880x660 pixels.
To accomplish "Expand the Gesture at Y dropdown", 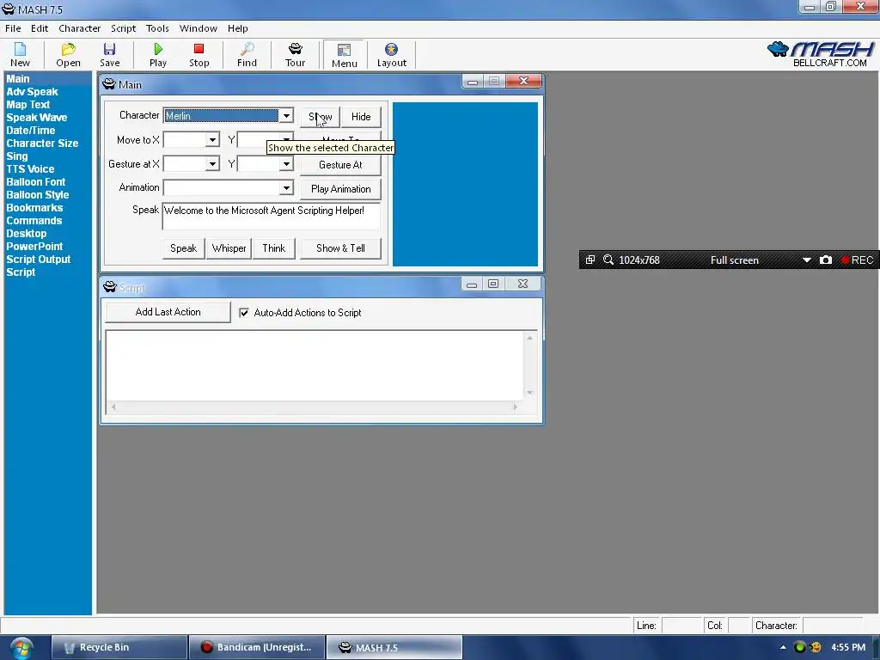I will tap(286, 164).
